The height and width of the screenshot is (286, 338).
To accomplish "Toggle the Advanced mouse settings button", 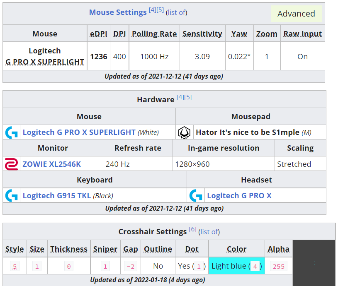I will click(296, 14).
